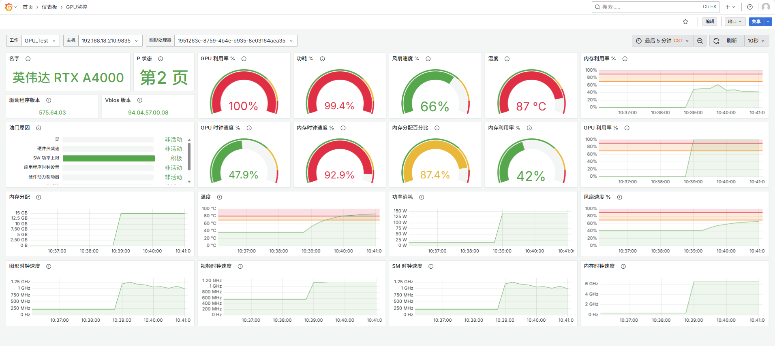Screen dimensions: 775x346
Task: Click info icon beside 油门原因 panel title
Action: tap(39, 128)
